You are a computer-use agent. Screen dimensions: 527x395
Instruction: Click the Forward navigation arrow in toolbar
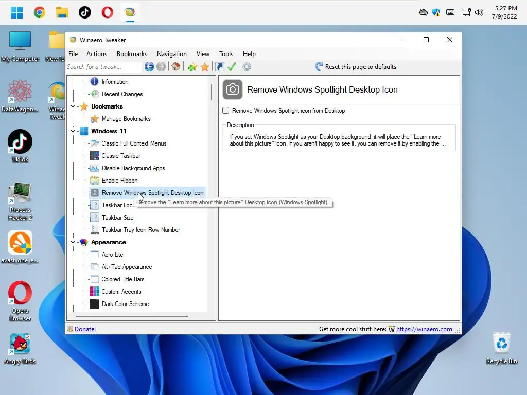[x=161, y=67]
